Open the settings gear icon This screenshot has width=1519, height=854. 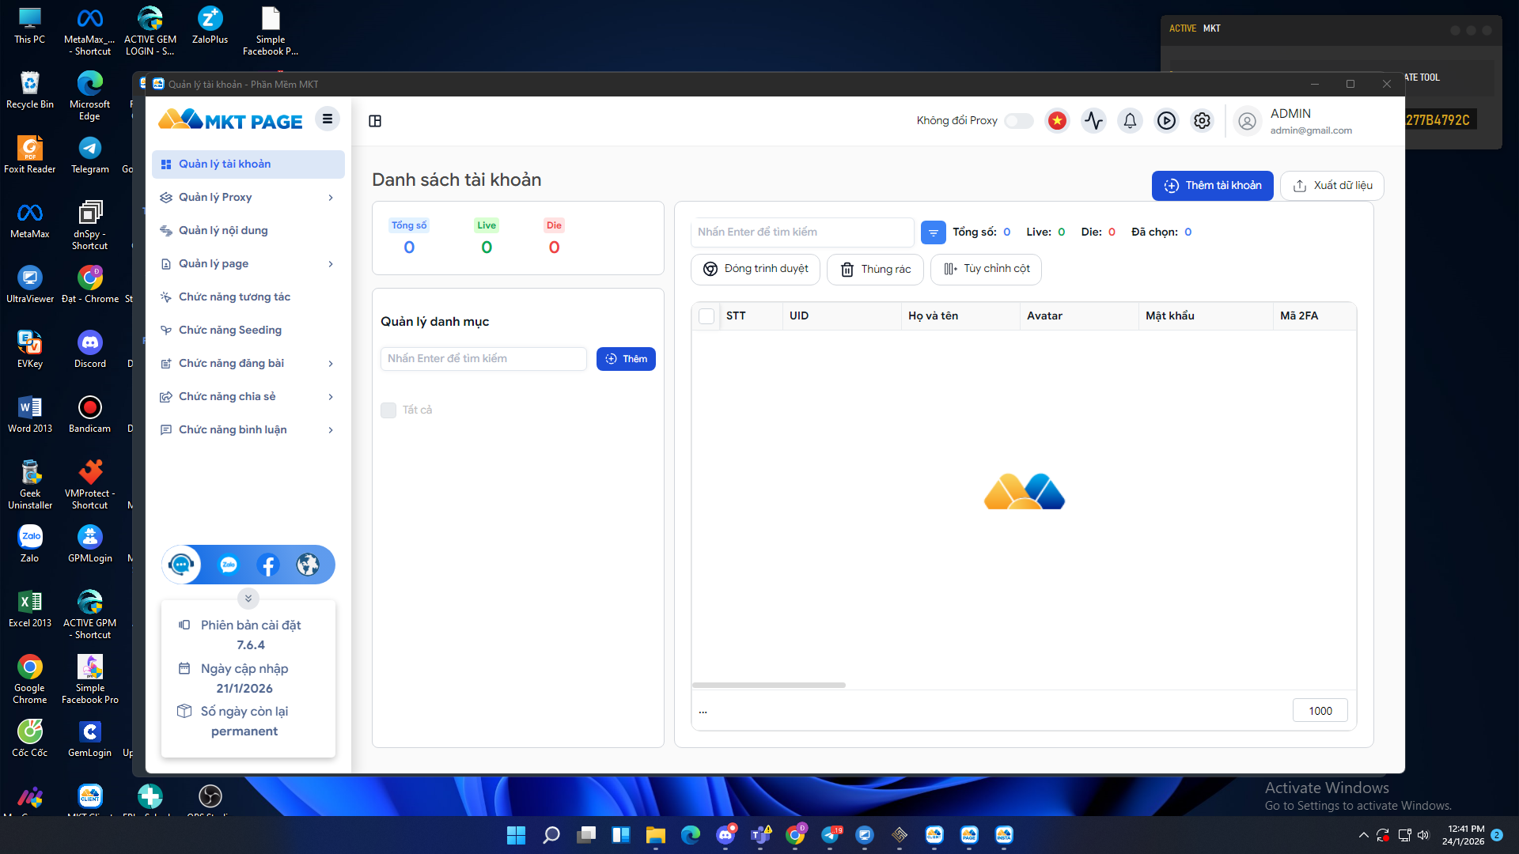pyautogui.click(x=1202, y=121)
